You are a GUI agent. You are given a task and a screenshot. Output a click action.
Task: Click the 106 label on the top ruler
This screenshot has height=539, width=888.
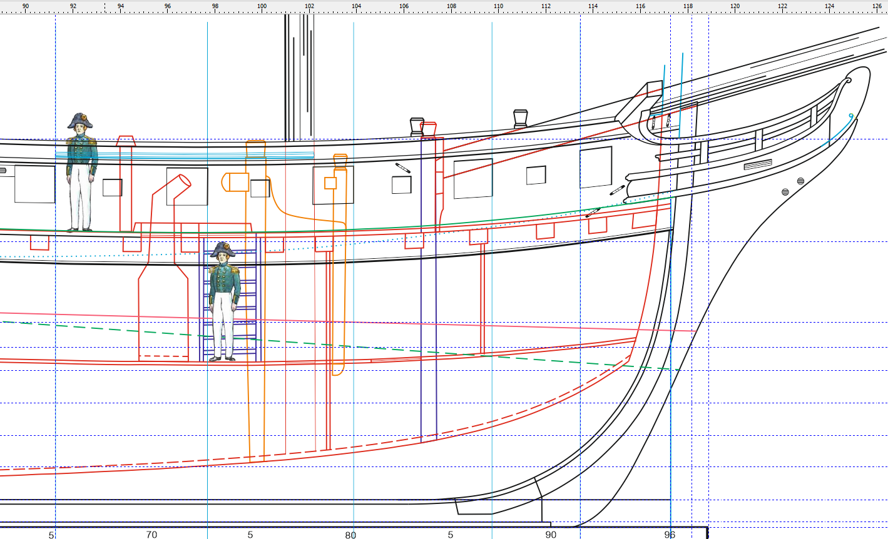pyautogui.click(x=404, y=6)
